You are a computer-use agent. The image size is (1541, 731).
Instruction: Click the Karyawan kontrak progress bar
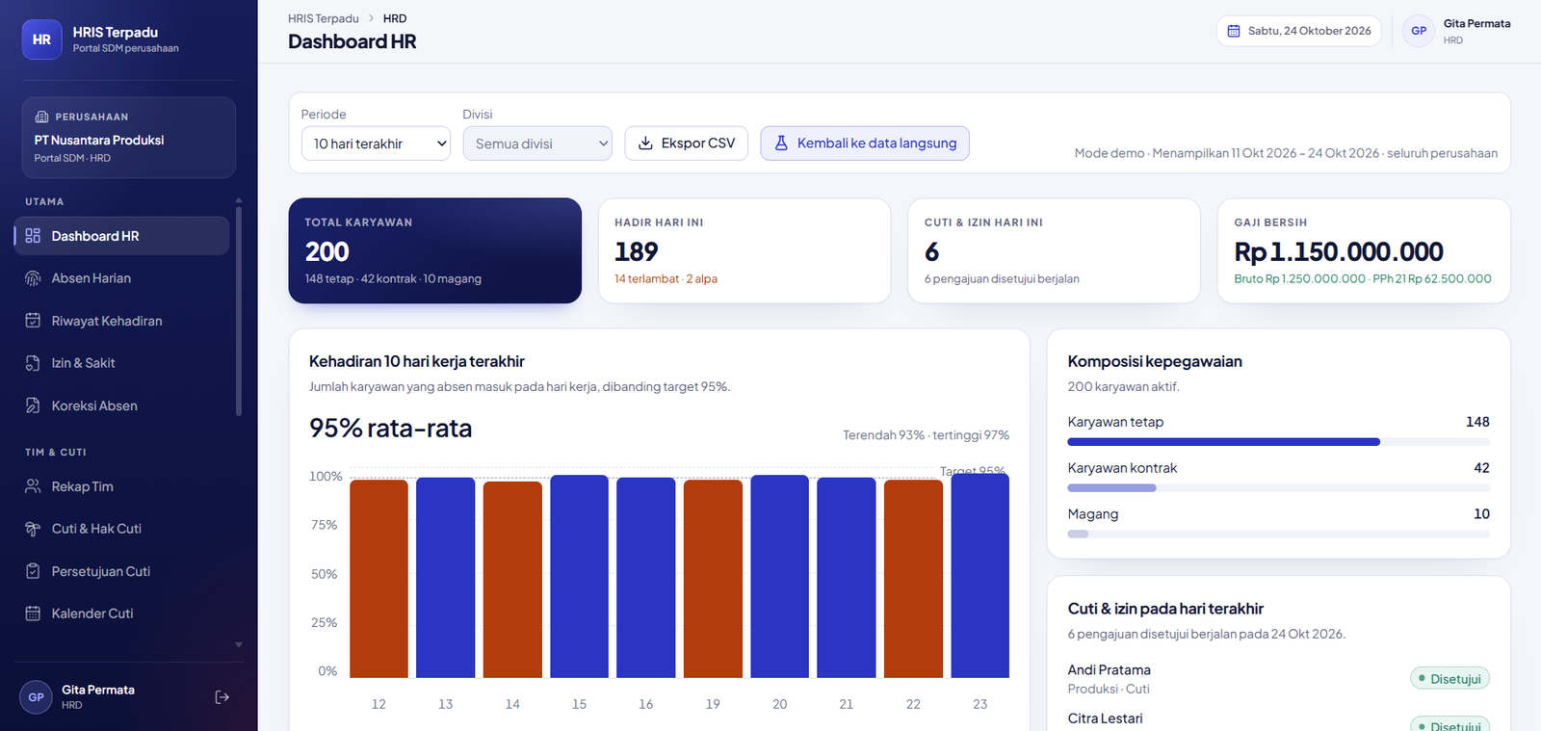click(x=1278, y=488)
